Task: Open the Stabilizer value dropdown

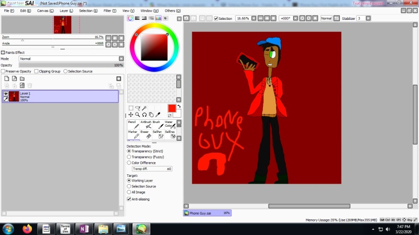Action: (x=368, y=18)
